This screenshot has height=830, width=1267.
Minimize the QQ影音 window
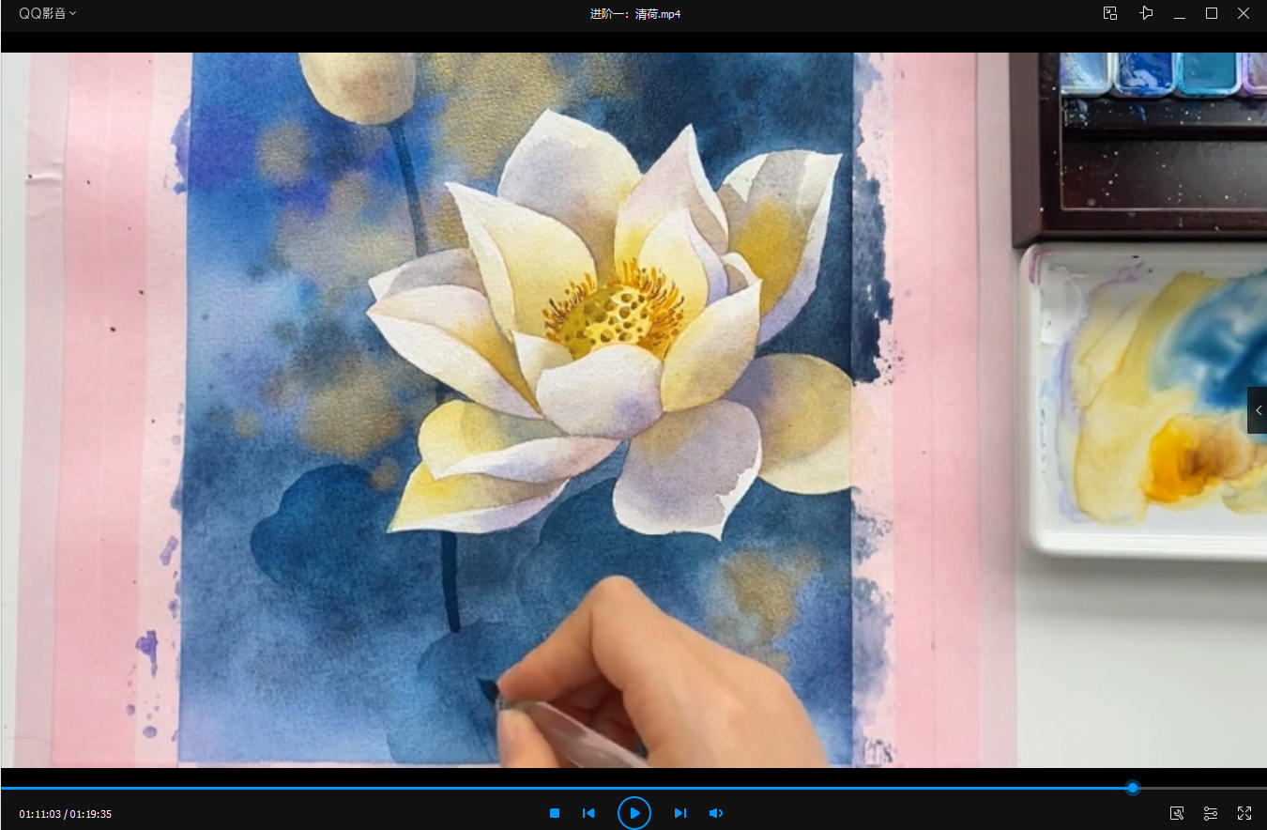click(1180, 13)
